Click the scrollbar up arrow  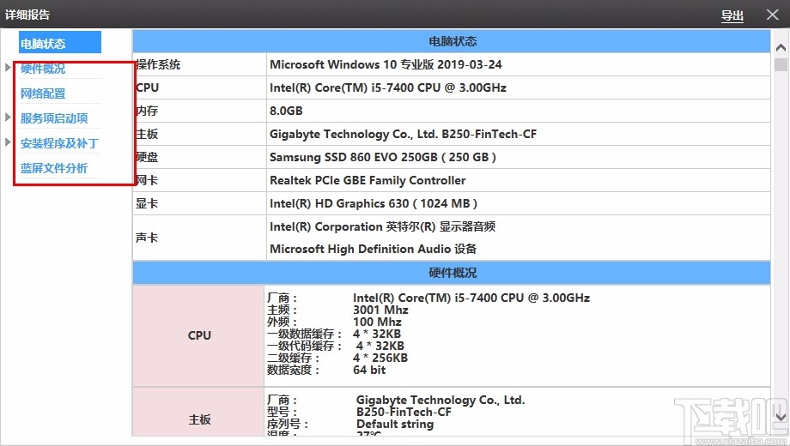point(781,48)
